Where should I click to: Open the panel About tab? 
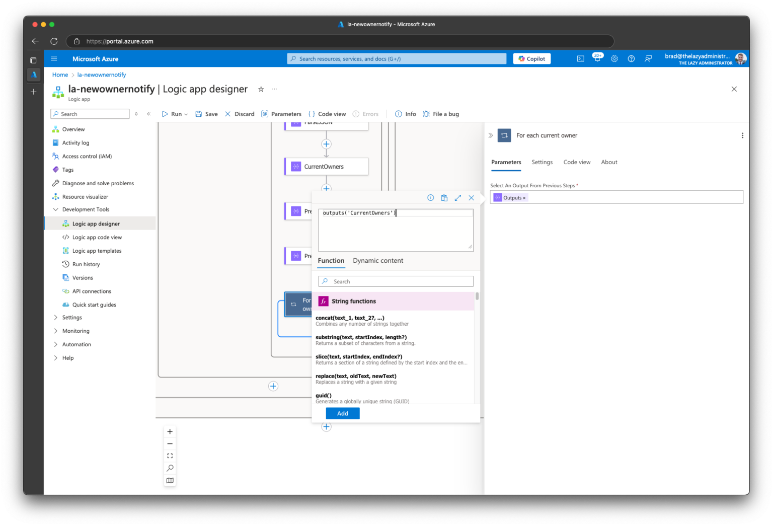coord(609,162)
